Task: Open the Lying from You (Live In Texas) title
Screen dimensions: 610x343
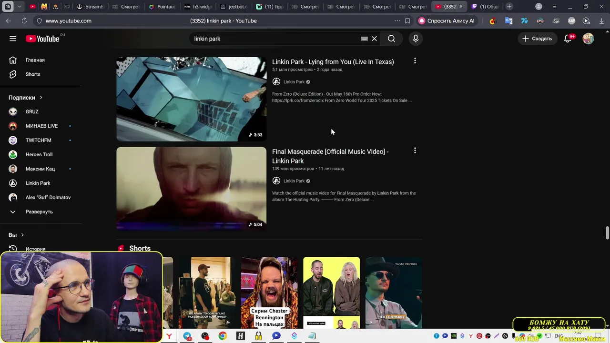Action: 333,62
